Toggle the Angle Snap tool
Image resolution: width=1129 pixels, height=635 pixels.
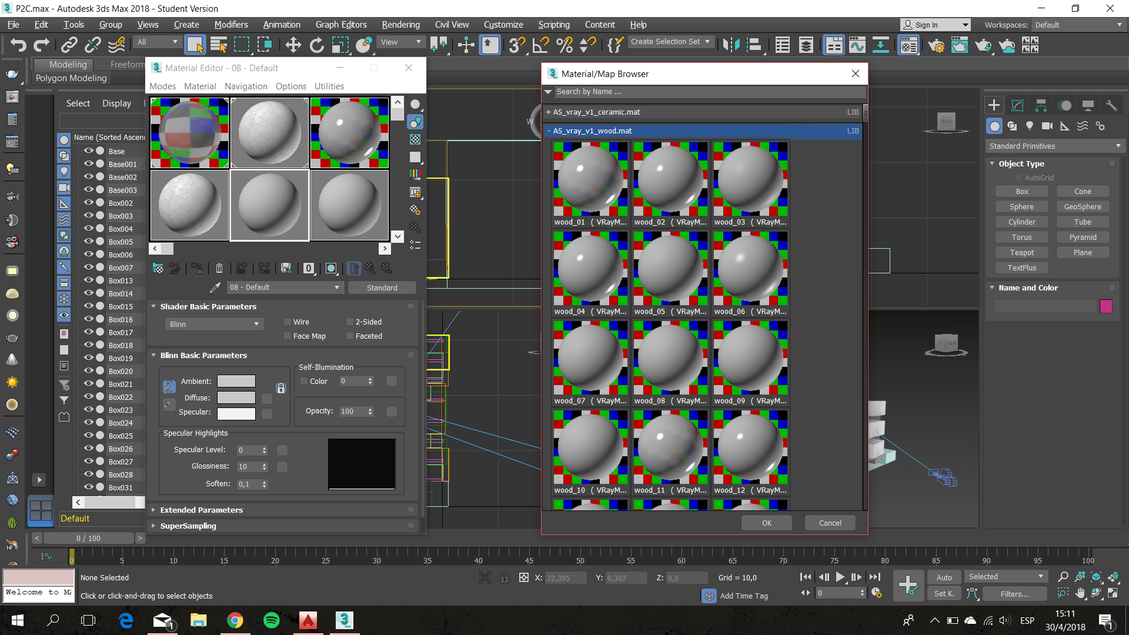click(x=540, y=45)
